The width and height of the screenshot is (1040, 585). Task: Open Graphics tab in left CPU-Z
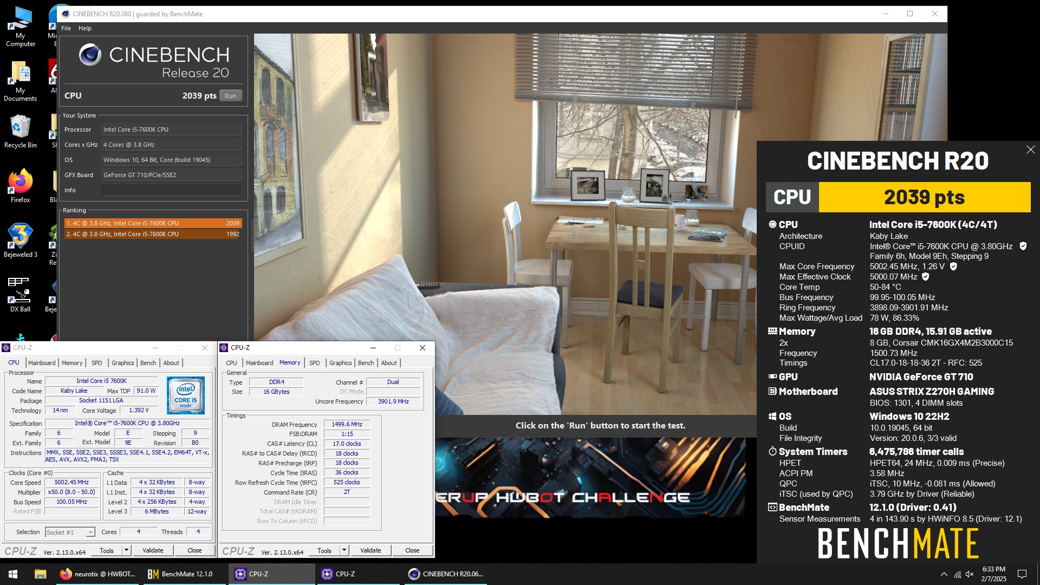(123, 363)
